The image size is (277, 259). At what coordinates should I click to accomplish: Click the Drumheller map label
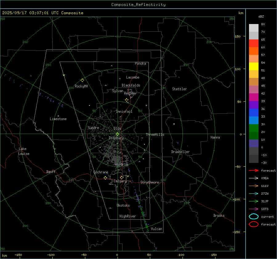click(x=180, y=152)
